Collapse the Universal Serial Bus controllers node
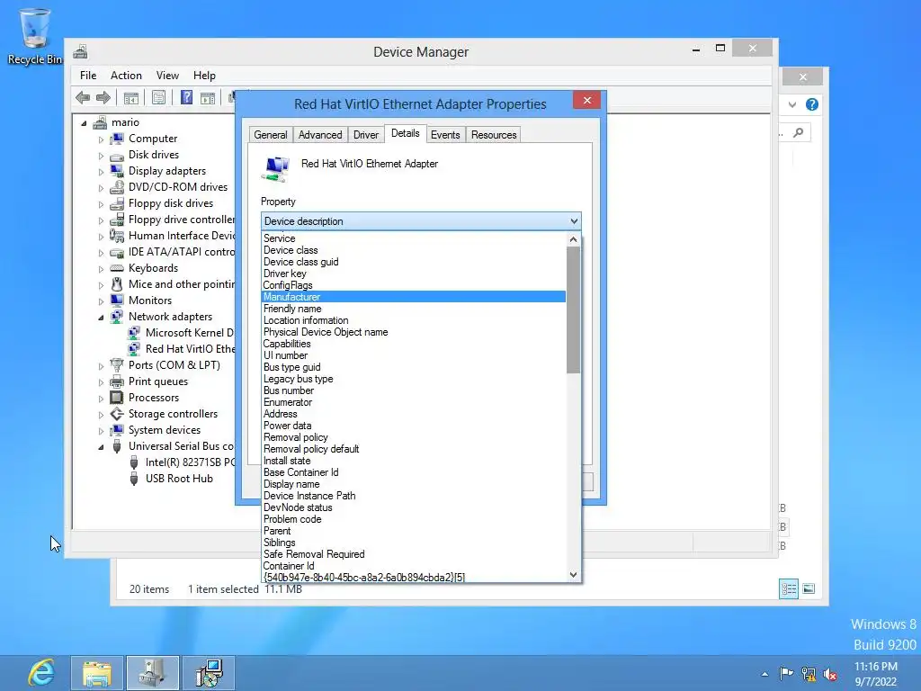The width and height of the screenshot is (921, 691). pos(101,447)
